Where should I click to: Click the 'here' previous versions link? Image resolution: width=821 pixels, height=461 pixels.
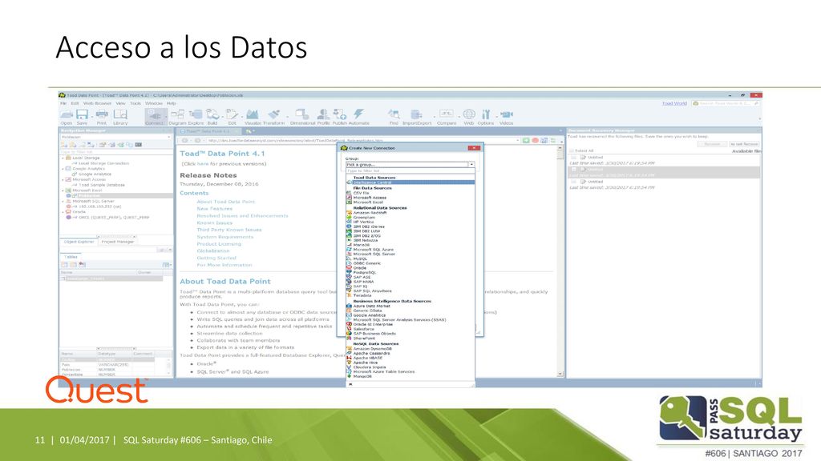pos(203,163)
